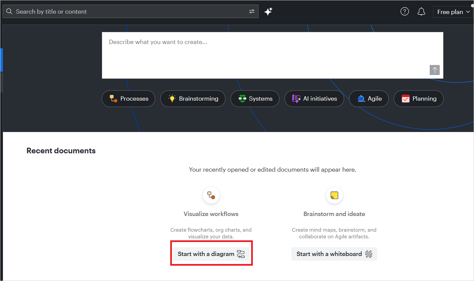
Task: Choose the Planning category chip
Action: click(419, 99)
